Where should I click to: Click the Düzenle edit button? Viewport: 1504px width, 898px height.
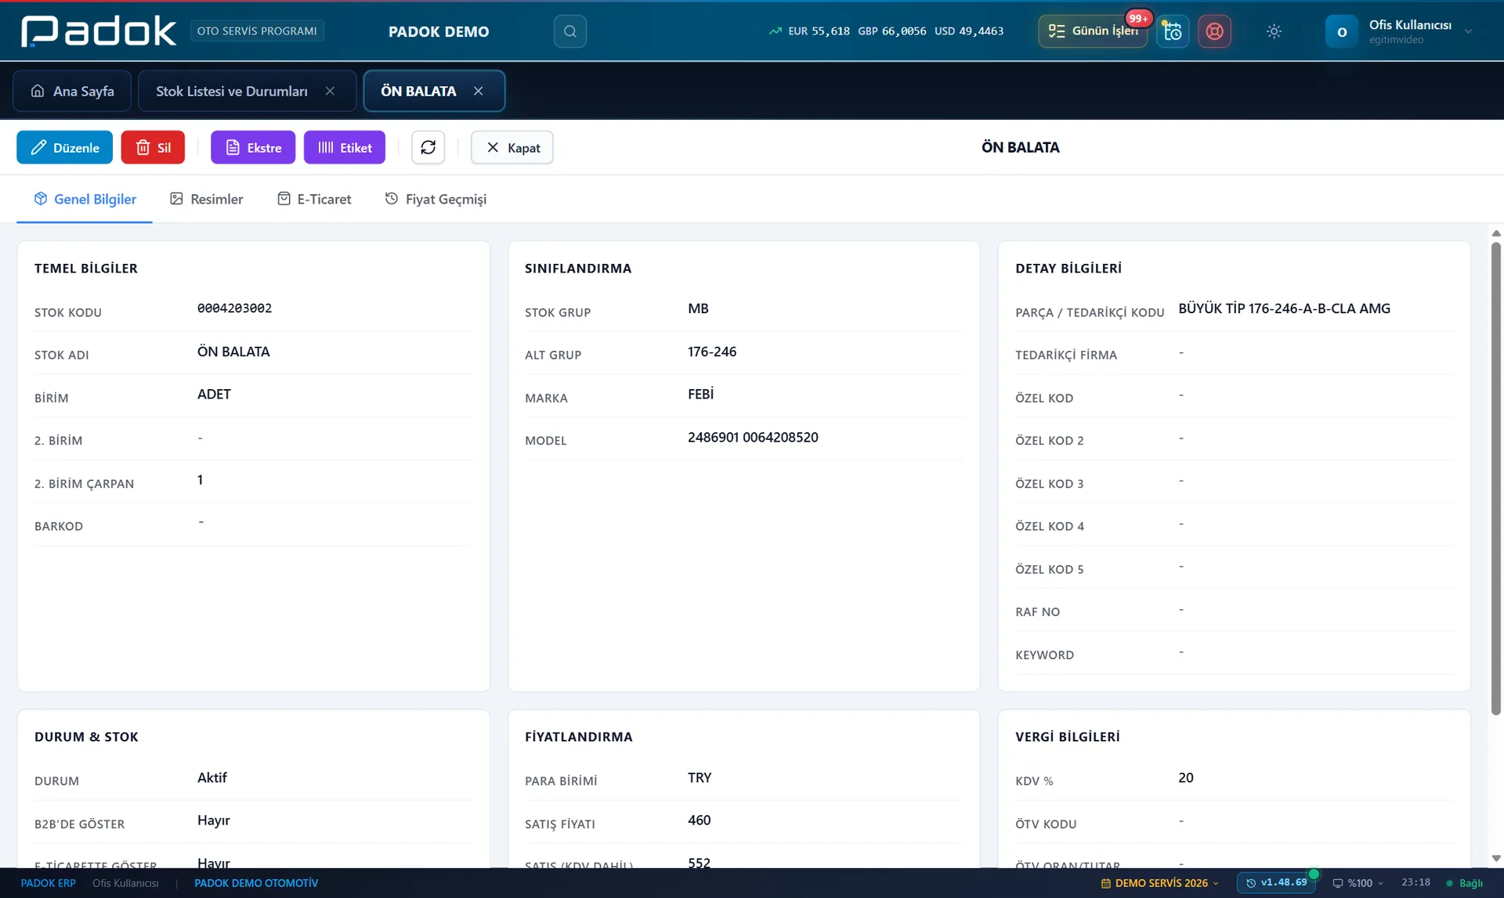[64, 147]
